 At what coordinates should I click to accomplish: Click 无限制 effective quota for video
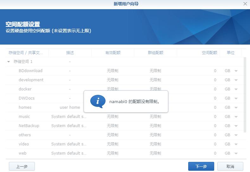point(112,144)
